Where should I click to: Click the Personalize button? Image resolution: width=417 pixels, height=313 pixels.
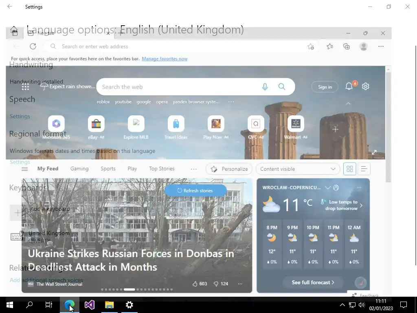229,169
